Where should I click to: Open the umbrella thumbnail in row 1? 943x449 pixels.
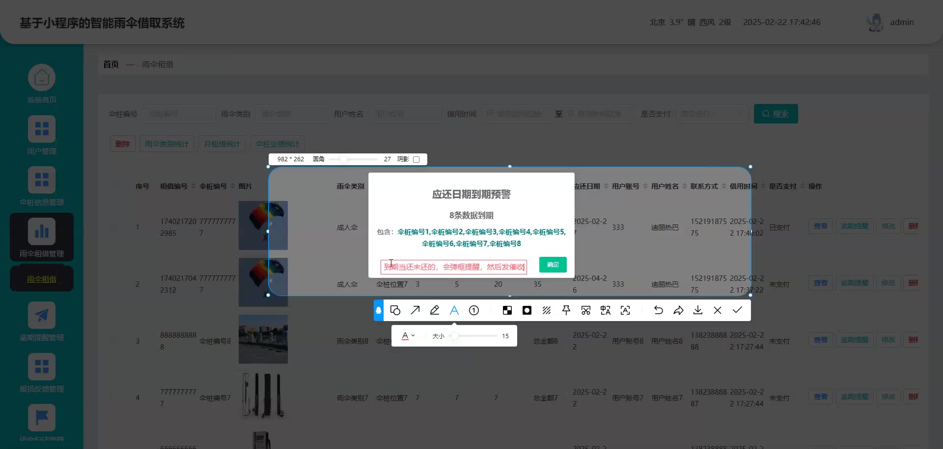coord(263,225)
